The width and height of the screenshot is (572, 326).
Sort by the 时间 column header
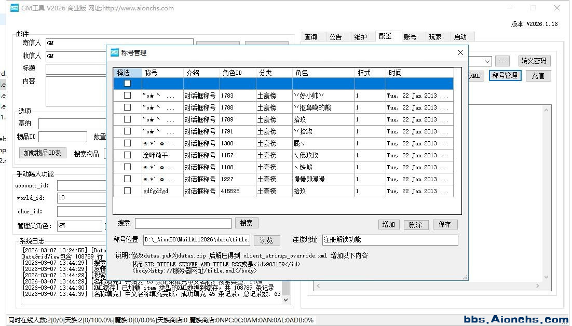click(x=418, y=73)
